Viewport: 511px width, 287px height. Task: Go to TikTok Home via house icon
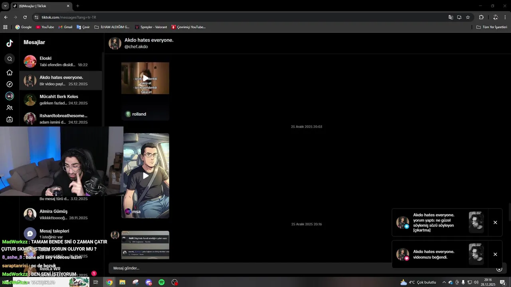[x=10, y=73]
